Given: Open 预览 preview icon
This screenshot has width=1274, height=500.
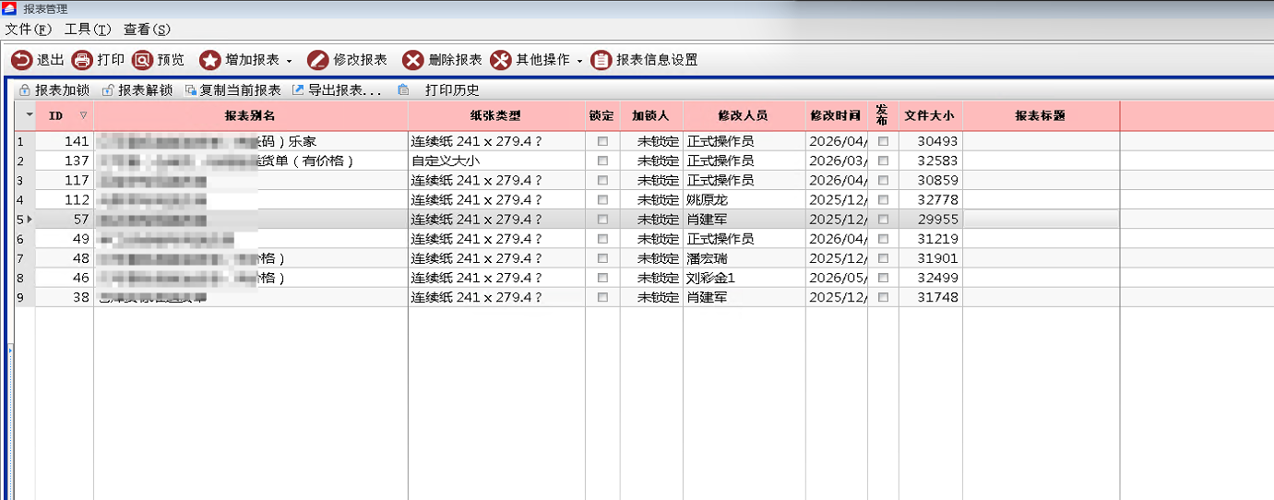Looking at the screenshot, I should point(142,60).
